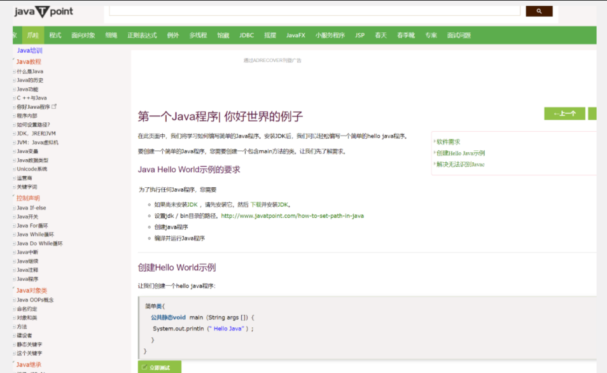This screenshot has width=607, height=373.
Task: Select the 爪哇 nav tab
Action: [x=33, y=35]
